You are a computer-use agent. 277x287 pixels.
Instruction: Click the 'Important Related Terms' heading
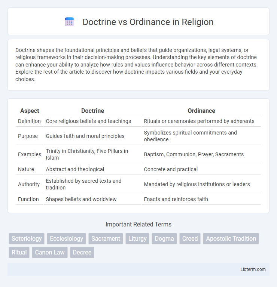138,224
